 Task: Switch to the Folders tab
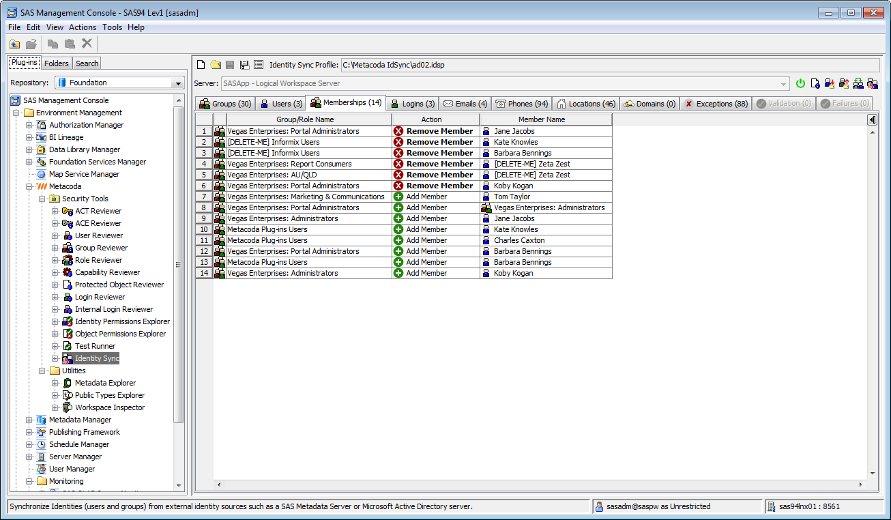point(57,63)
